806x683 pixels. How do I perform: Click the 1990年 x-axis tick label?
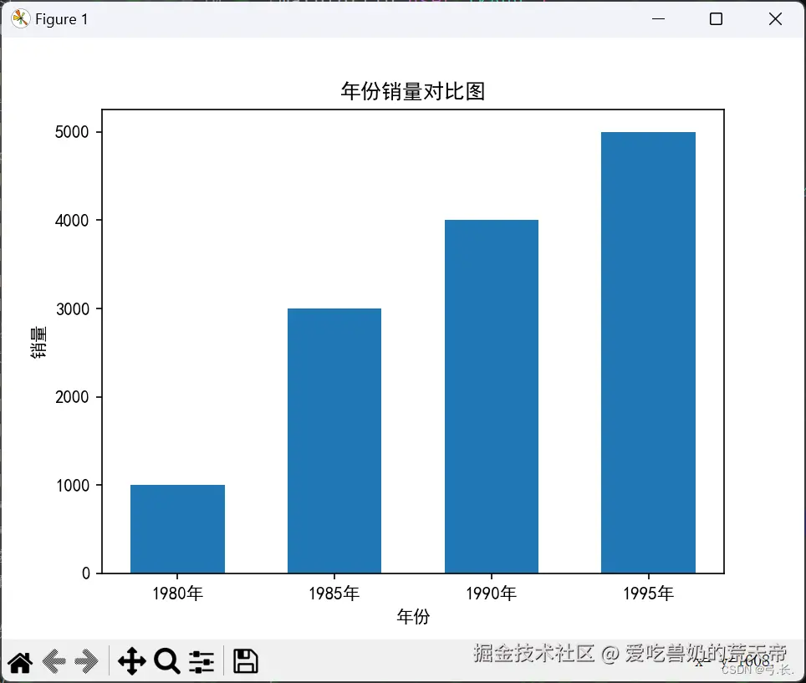click(491, 593)
